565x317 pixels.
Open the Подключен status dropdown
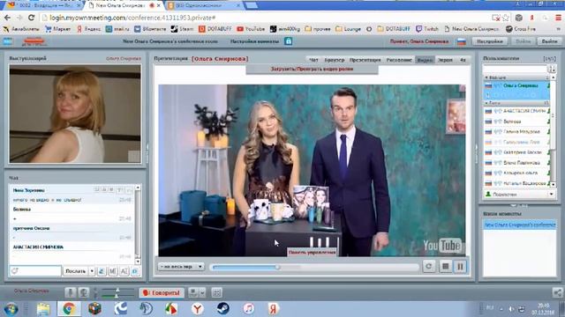[x=551, y=194]
